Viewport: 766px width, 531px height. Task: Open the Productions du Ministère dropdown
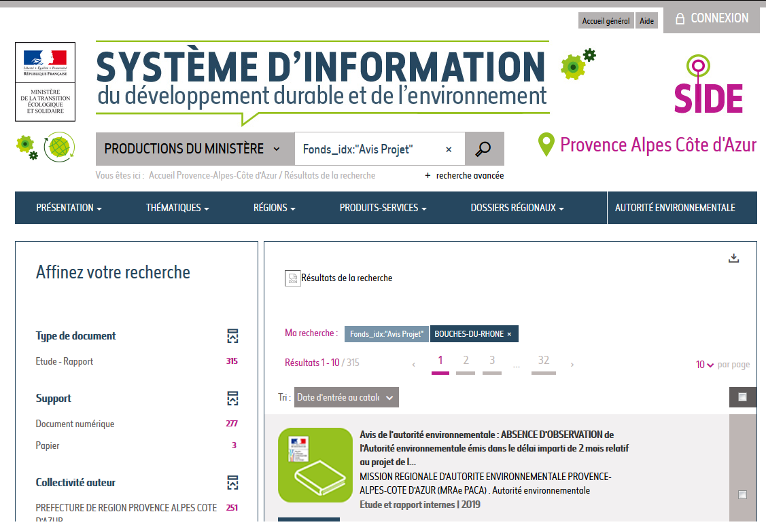coord(195,149)
